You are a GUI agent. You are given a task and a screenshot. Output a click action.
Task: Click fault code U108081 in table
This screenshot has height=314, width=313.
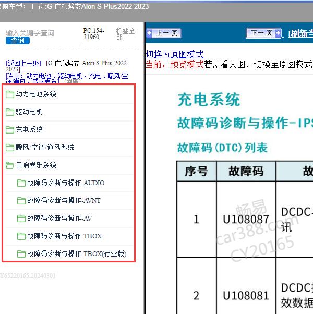coord(246,296)
